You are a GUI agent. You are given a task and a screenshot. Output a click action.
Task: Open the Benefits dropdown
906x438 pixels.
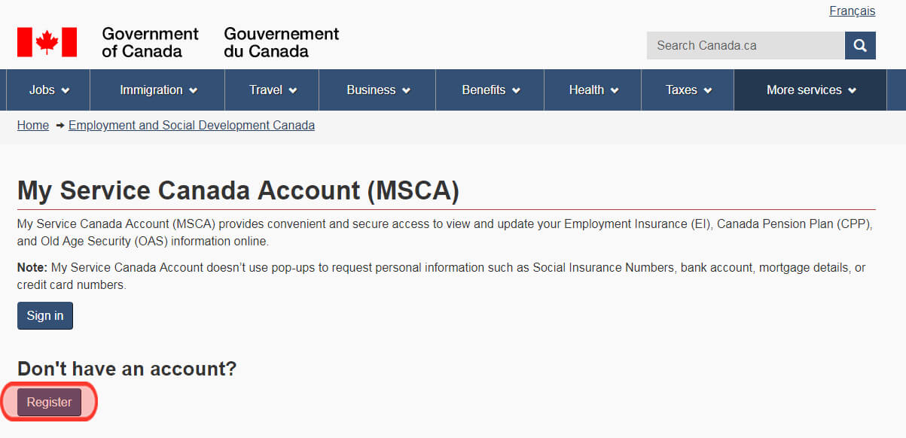[x=489, y=90]
